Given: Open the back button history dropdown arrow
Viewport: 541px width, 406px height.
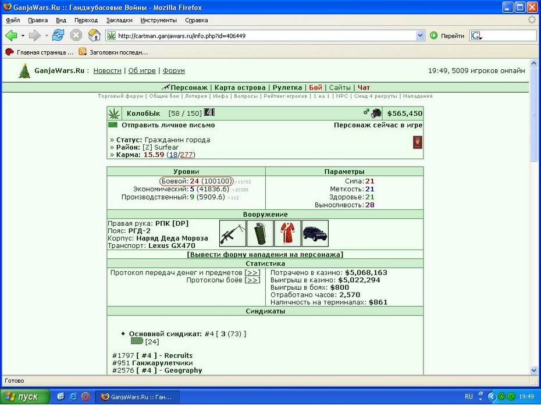Looking at the screenshot, I should pos(23,35).
